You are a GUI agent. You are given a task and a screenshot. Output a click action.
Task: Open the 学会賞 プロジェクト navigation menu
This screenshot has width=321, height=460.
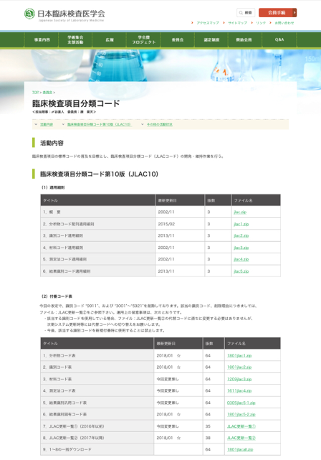[x=143, y=39]
